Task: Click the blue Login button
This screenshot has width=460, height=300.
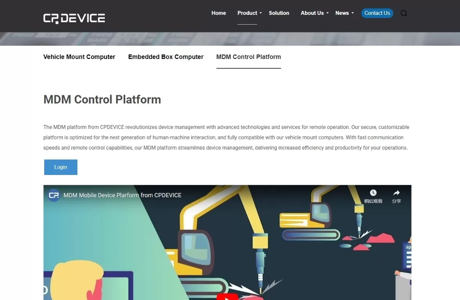Action: [61, 167]
